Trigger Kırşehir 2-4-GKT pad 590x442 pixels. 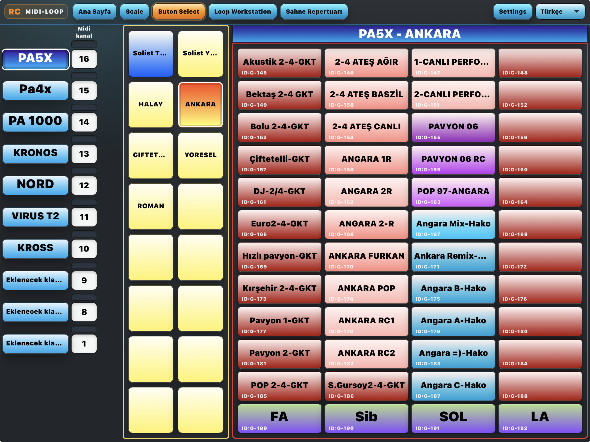(279, 289)
